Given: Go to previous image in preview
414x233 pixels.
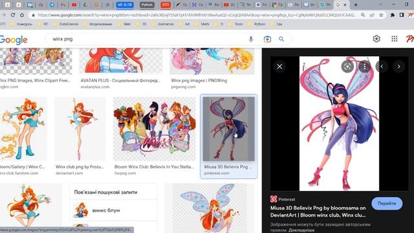Looking at the screenshot, I should click(x=382, y=67).
